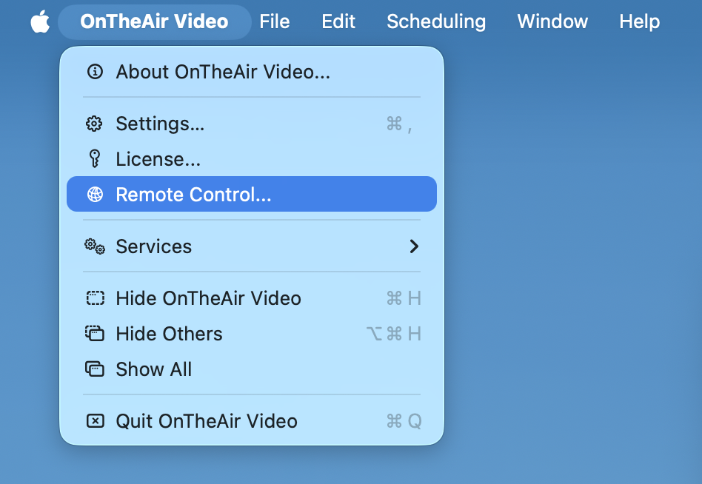Click the globe icon for Remote Control
Viewport: 702px width, 484px height.
(x=95, y=195)
